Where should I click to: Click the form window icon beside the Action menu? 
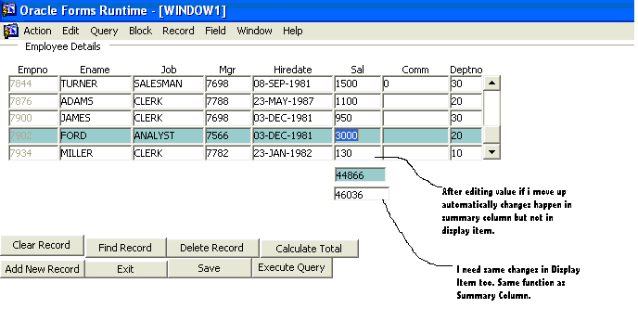(10, 31)
